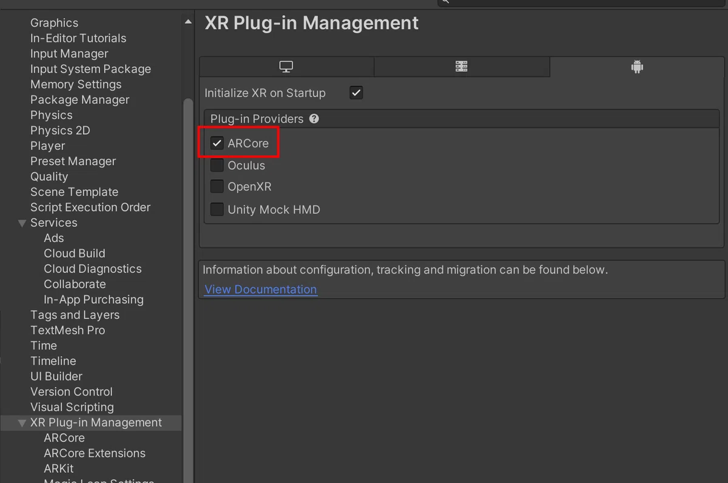Uncheck the ARCore plug-in provider
The width and height of the screenshot is (728, 483).
pos(217,143)
